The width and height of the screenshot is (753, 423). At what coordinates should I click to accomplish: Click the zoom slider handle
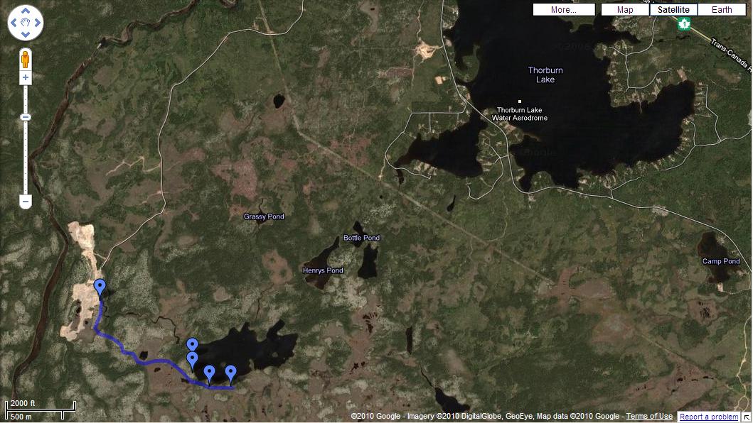coord(26,117)
